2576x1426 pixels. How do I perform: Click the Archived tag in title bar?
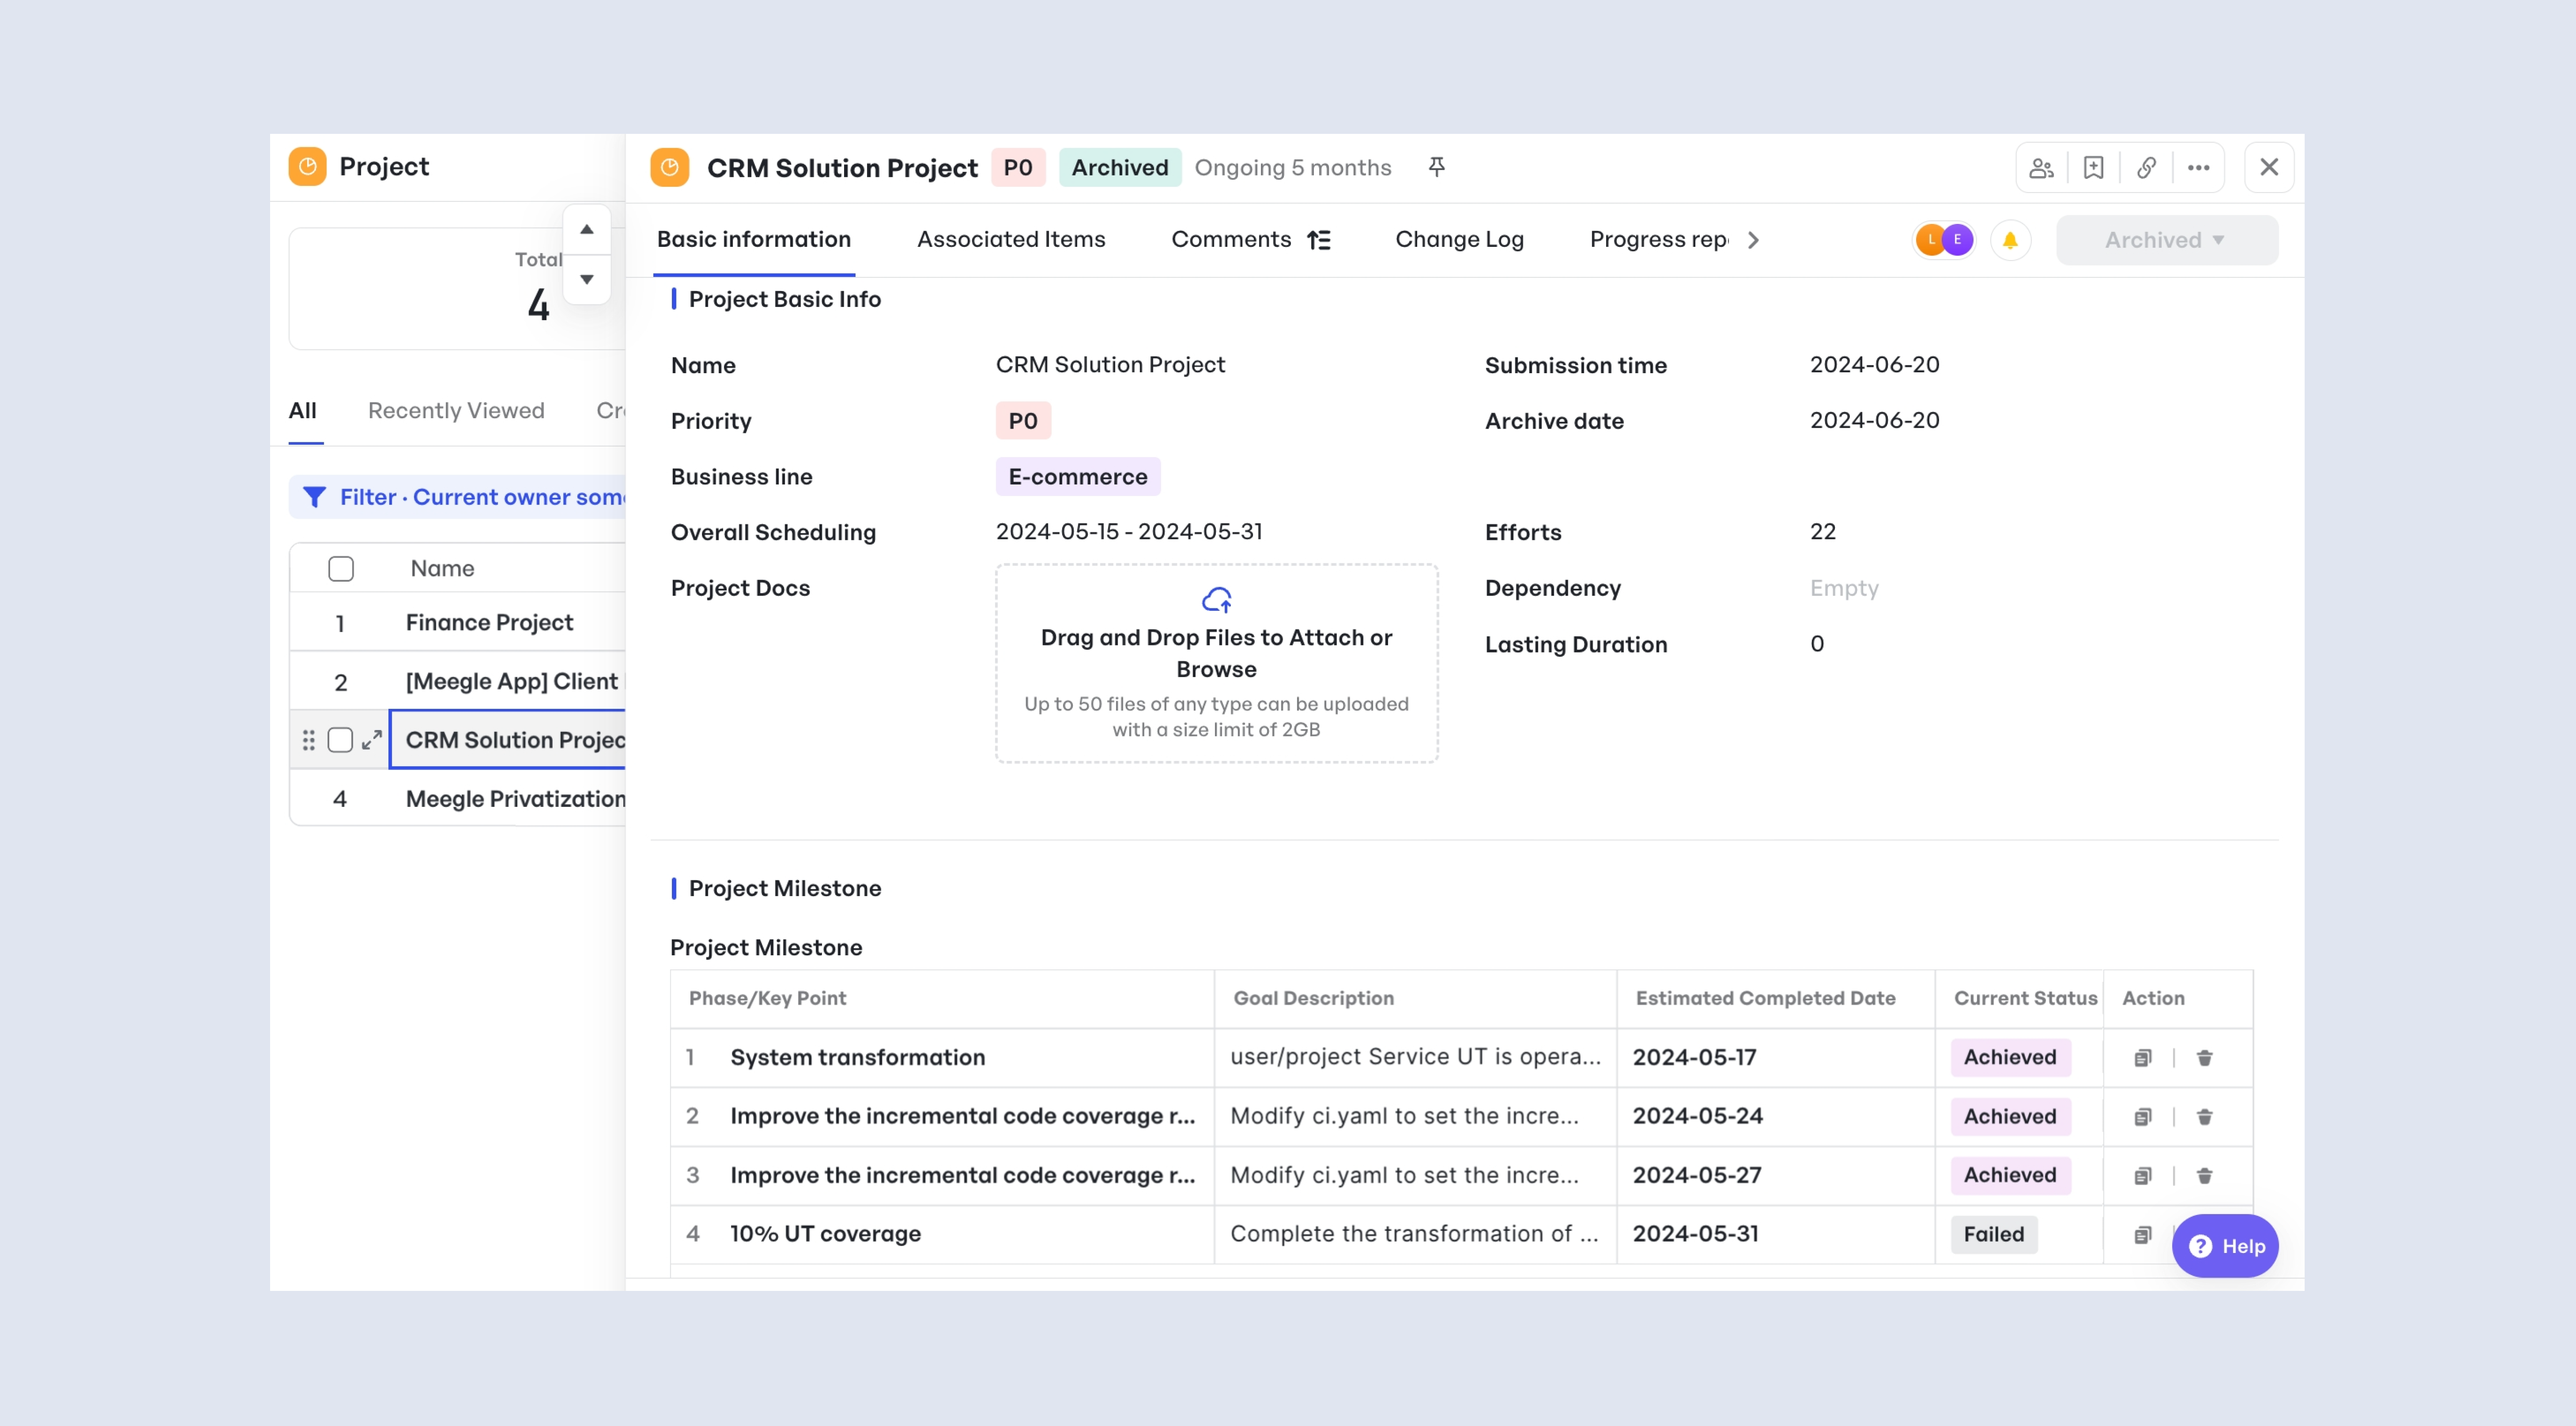click(x=1119, y=168)
